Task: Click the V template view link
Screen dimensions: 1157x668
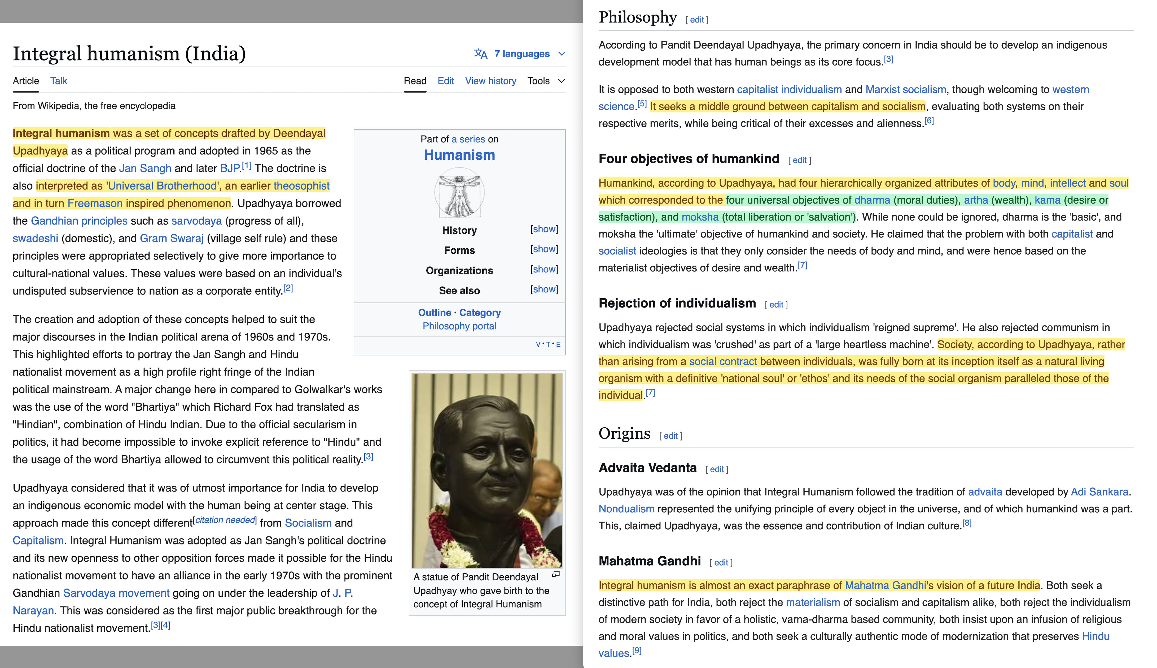Action: pos(538,345)
